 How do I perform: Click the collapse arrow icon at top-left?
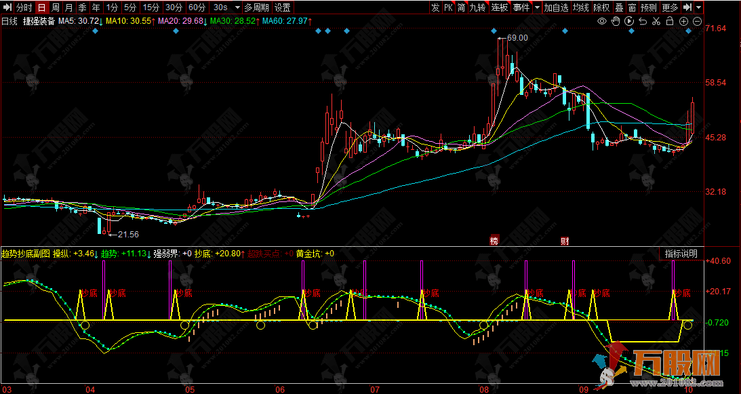tap(7, 7)
